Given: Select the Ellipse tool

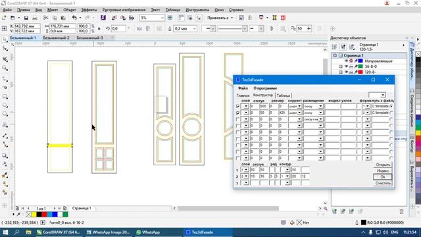Looking at the screenshot, I should click(5, 105).
